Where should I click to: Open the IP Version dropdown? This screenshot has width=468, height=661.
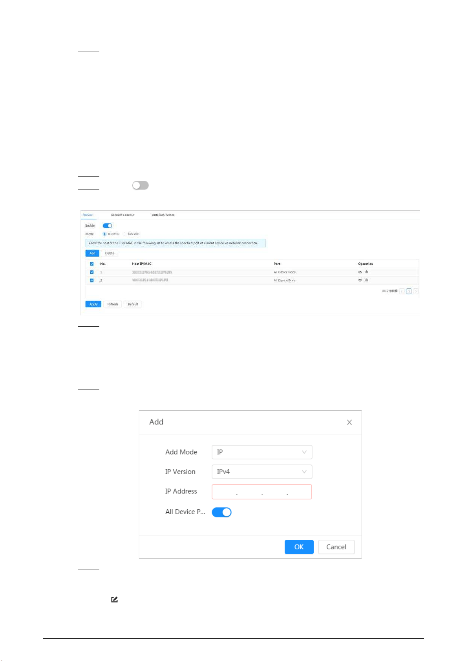click(x=262, y=472)
